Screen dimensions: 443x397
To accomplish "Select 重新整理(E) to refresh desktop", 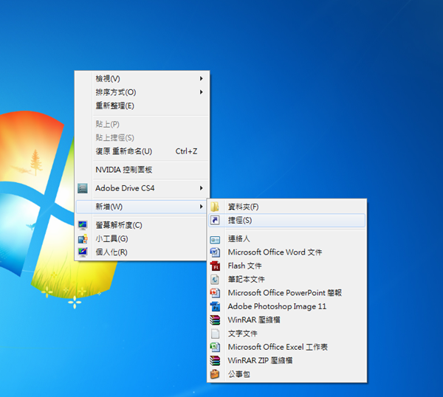I will tap(114, 106).
